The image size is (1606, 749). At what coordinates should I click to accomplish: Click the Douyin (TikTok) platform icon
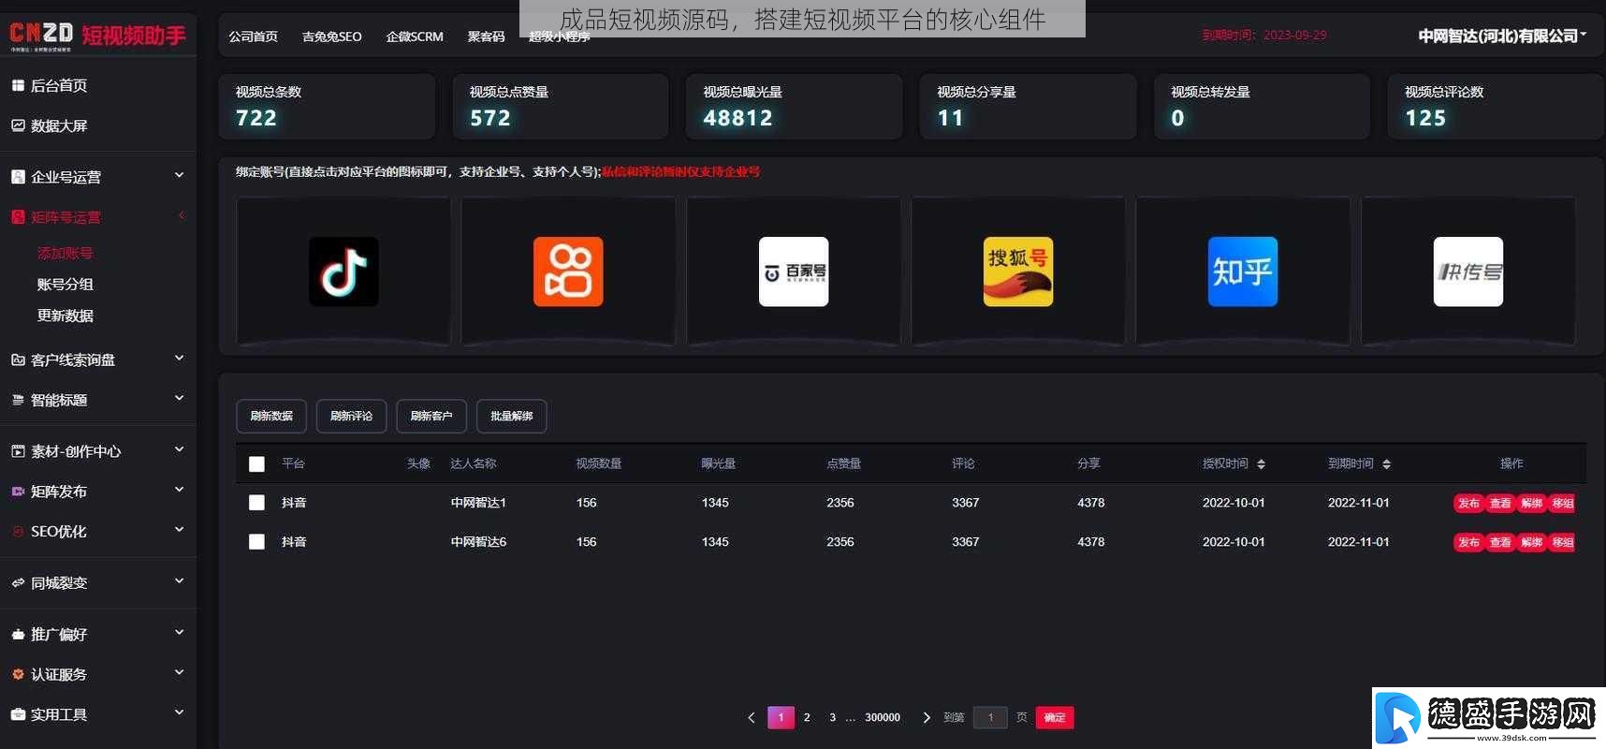343,272
